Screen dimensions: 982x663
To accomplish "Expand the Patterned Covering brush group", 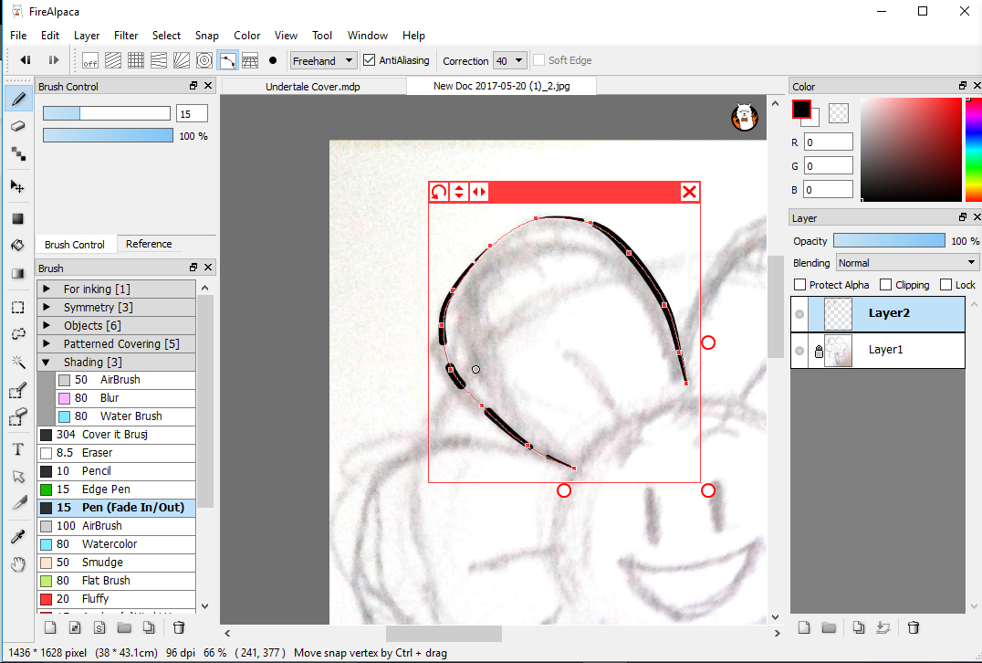I will pyautogui.click(x=47, y=343).
